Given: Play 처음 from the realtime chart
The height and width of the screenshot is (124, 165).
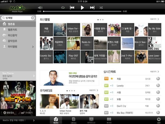Looking at the screenshot, I should coord(158,79).
